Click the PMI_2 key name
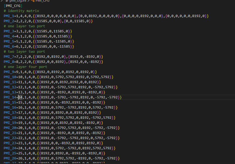Image resolution: width=235 pixels, height=164 pixels. [x=9, y=21]
